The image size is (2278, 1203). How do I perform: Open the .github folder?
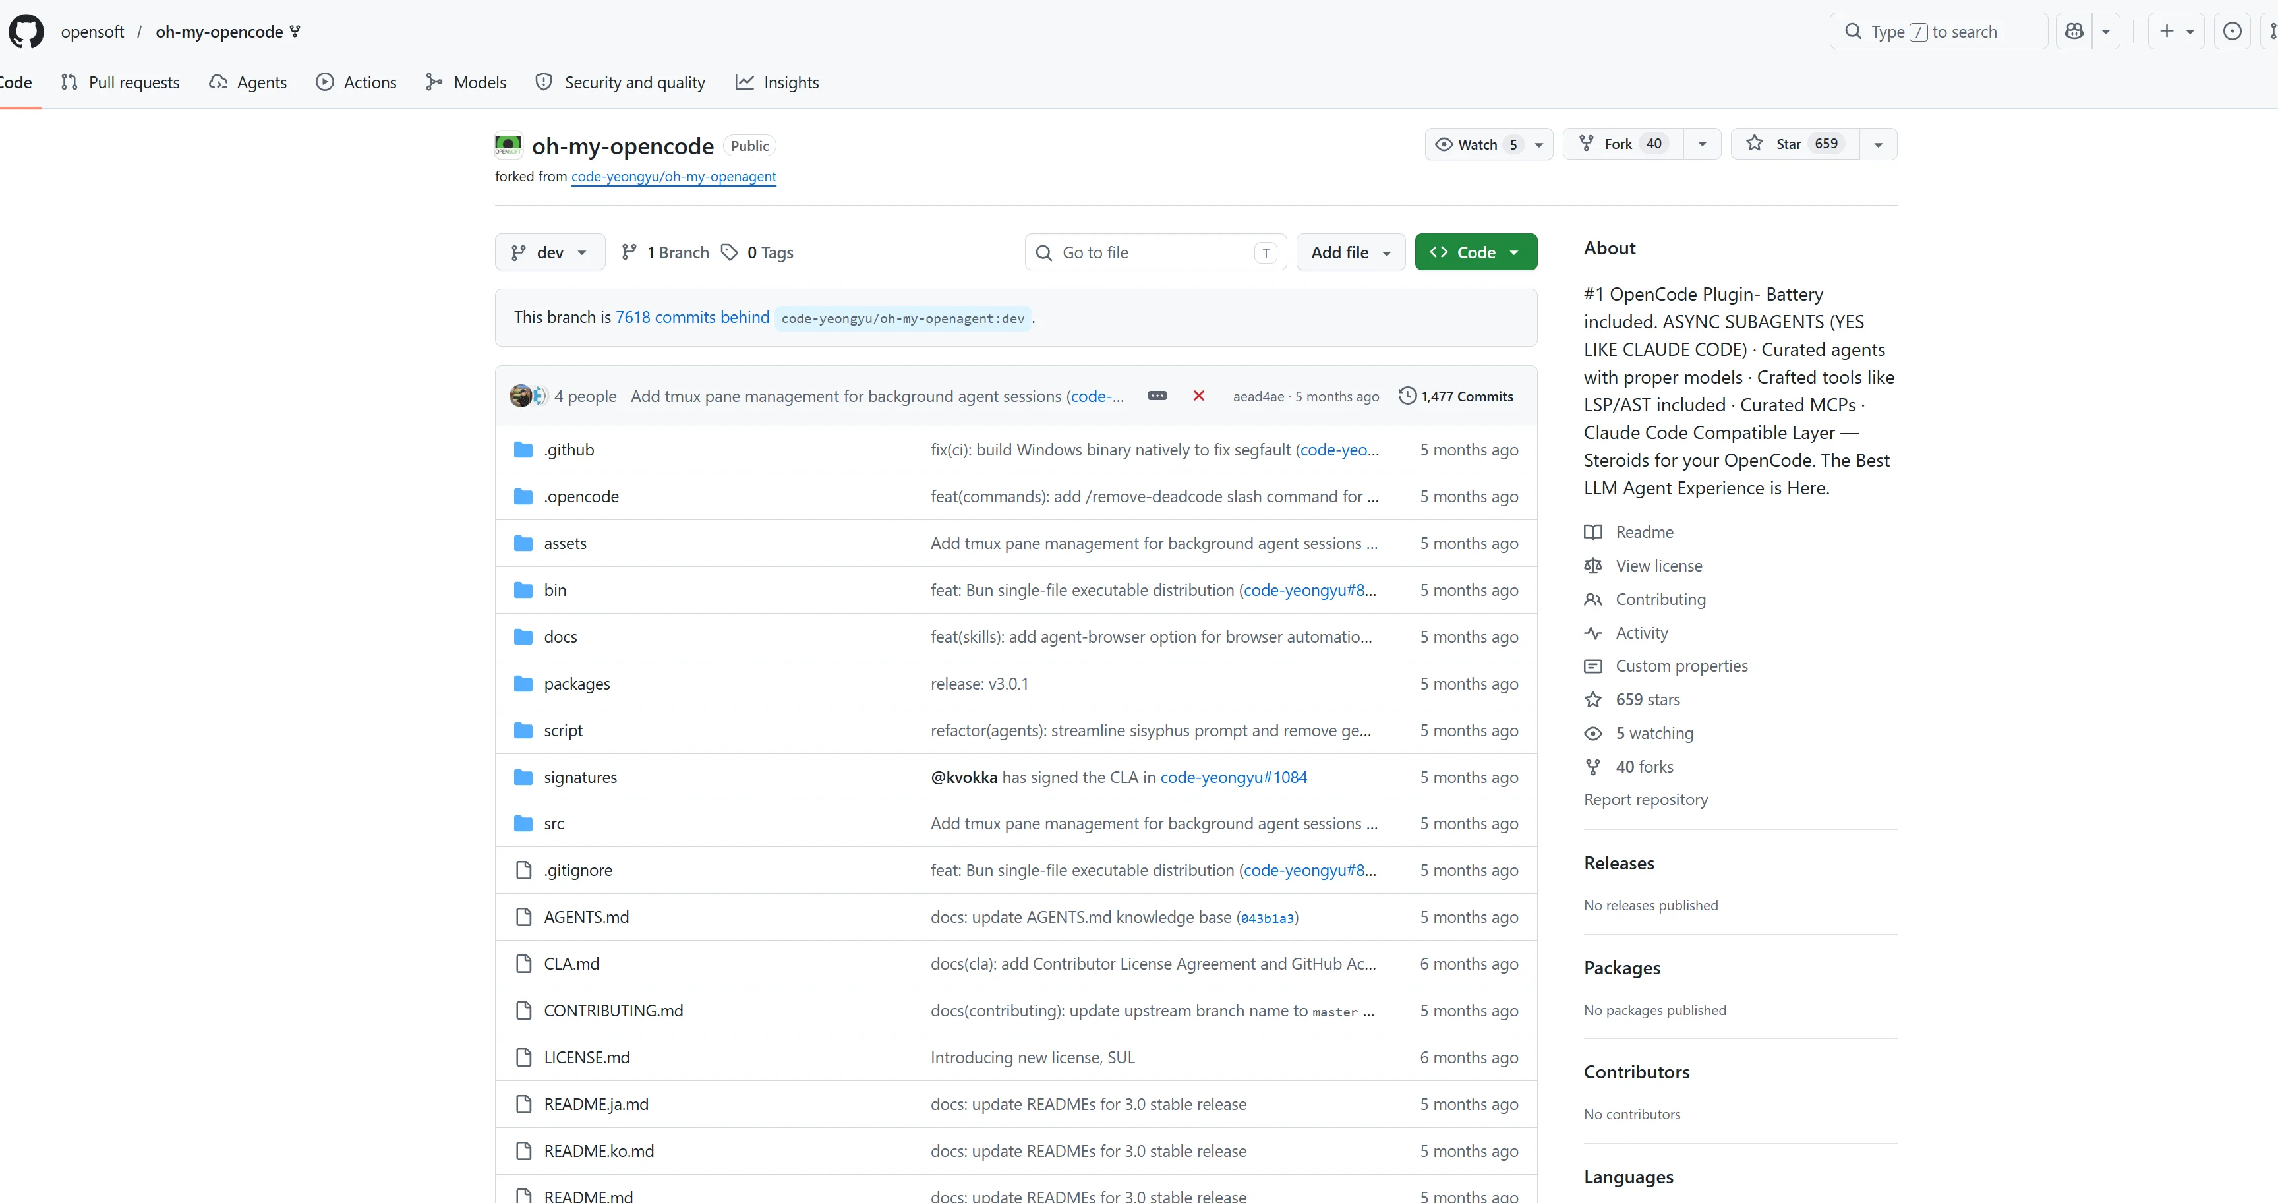pyautogui.click(x=569, y=450)
